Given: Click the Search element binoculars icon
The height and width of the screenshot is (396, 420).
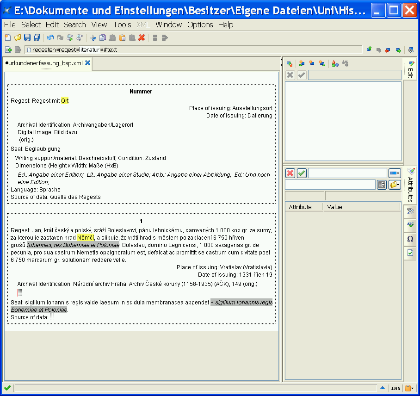Looking at the screenshot, I should tap(411, 50).
